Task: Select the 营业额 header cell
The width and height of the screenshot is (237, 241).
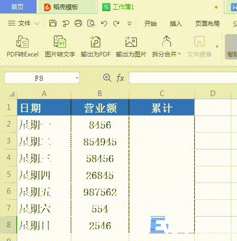Action: click(x=100, y=107)
